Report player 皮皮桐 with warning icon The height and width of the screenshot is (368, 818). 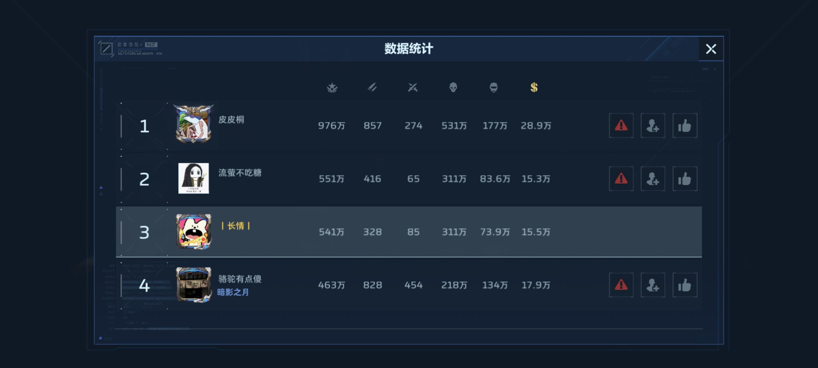point(621,125)
